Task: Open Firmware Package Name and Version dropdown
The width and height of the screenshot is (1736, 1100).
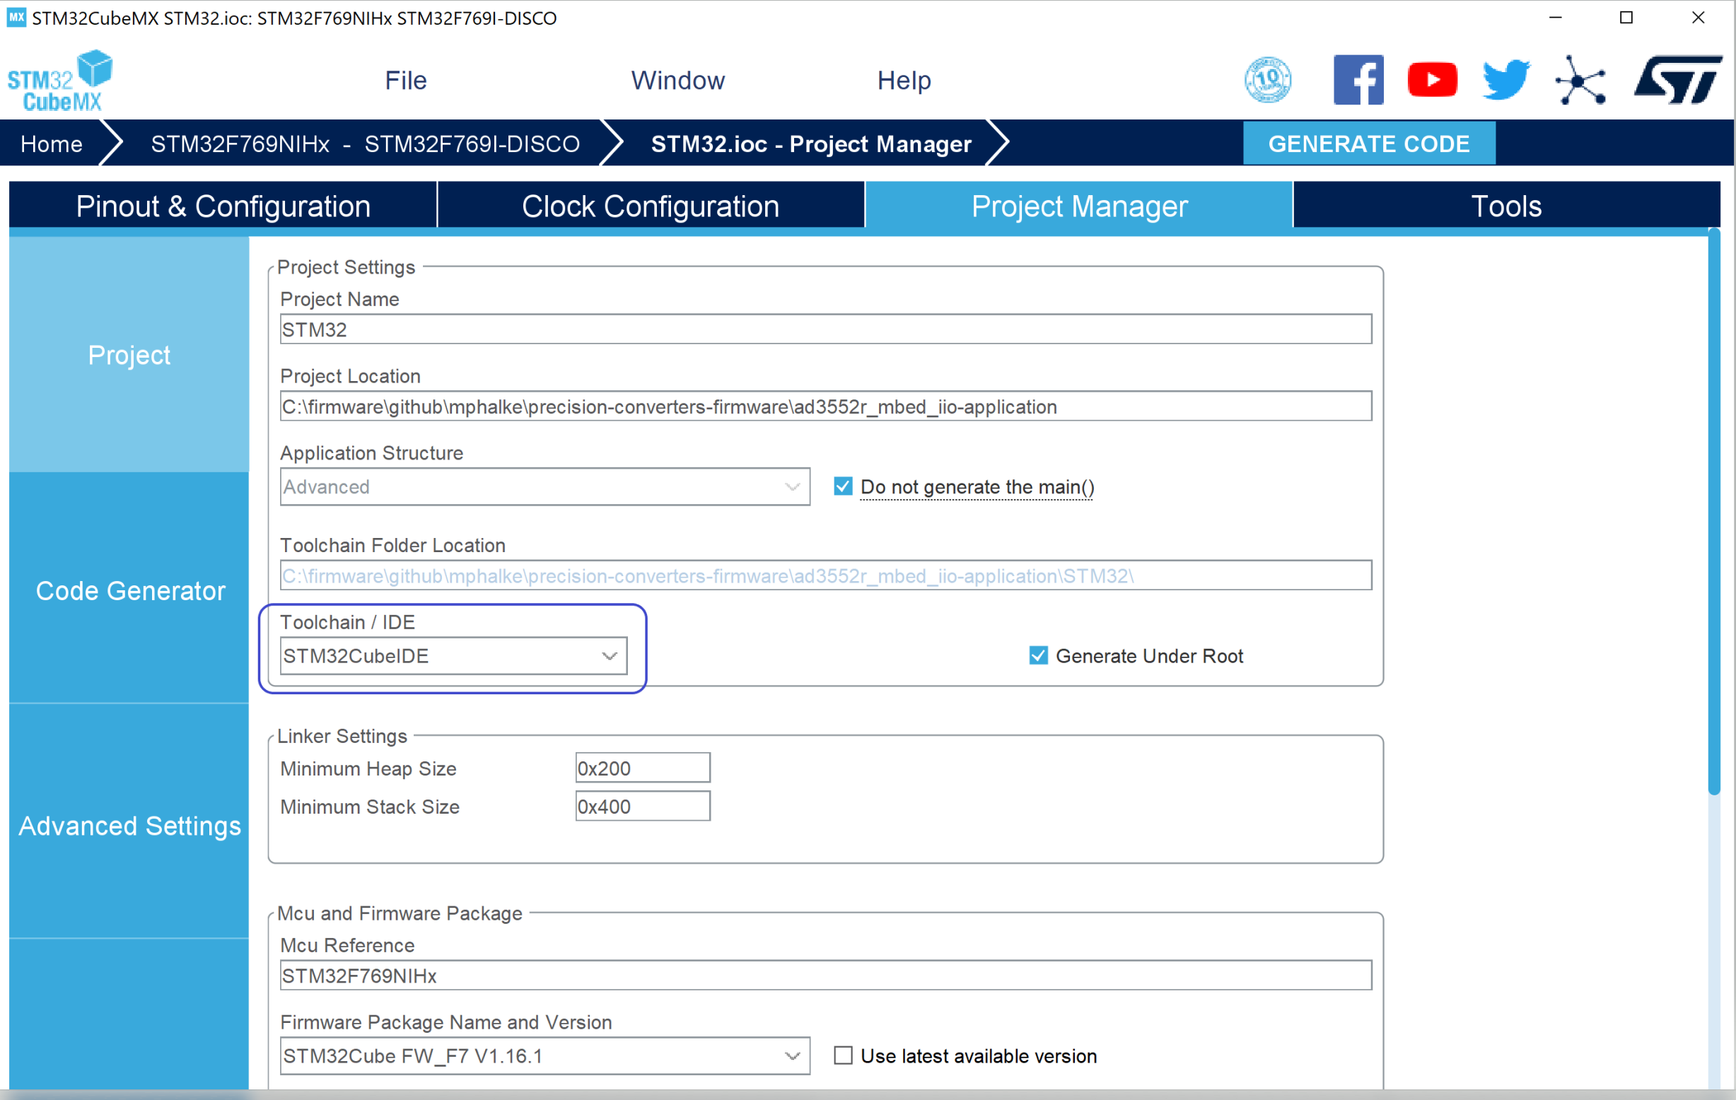Action: (x=545, y=1055)
